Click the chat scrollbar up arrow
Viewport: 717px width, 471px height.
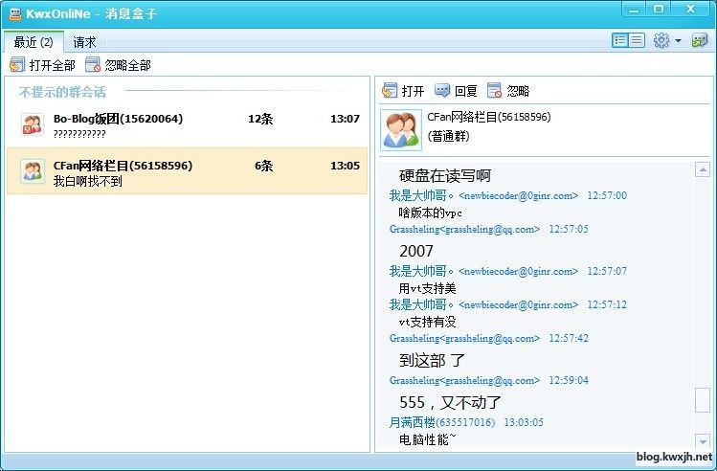tap(703, 169)
